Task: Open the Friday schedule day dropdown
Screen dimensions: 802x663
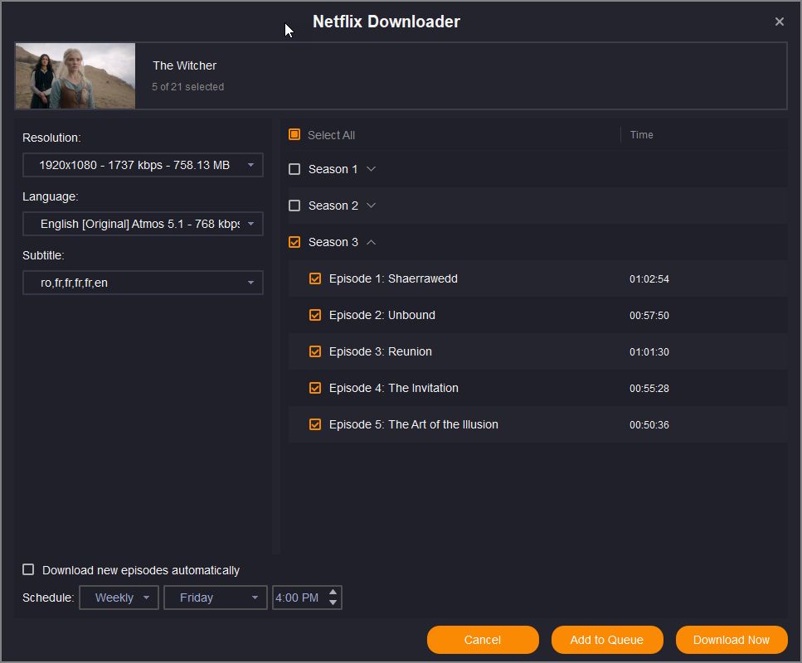Action: 216,598
